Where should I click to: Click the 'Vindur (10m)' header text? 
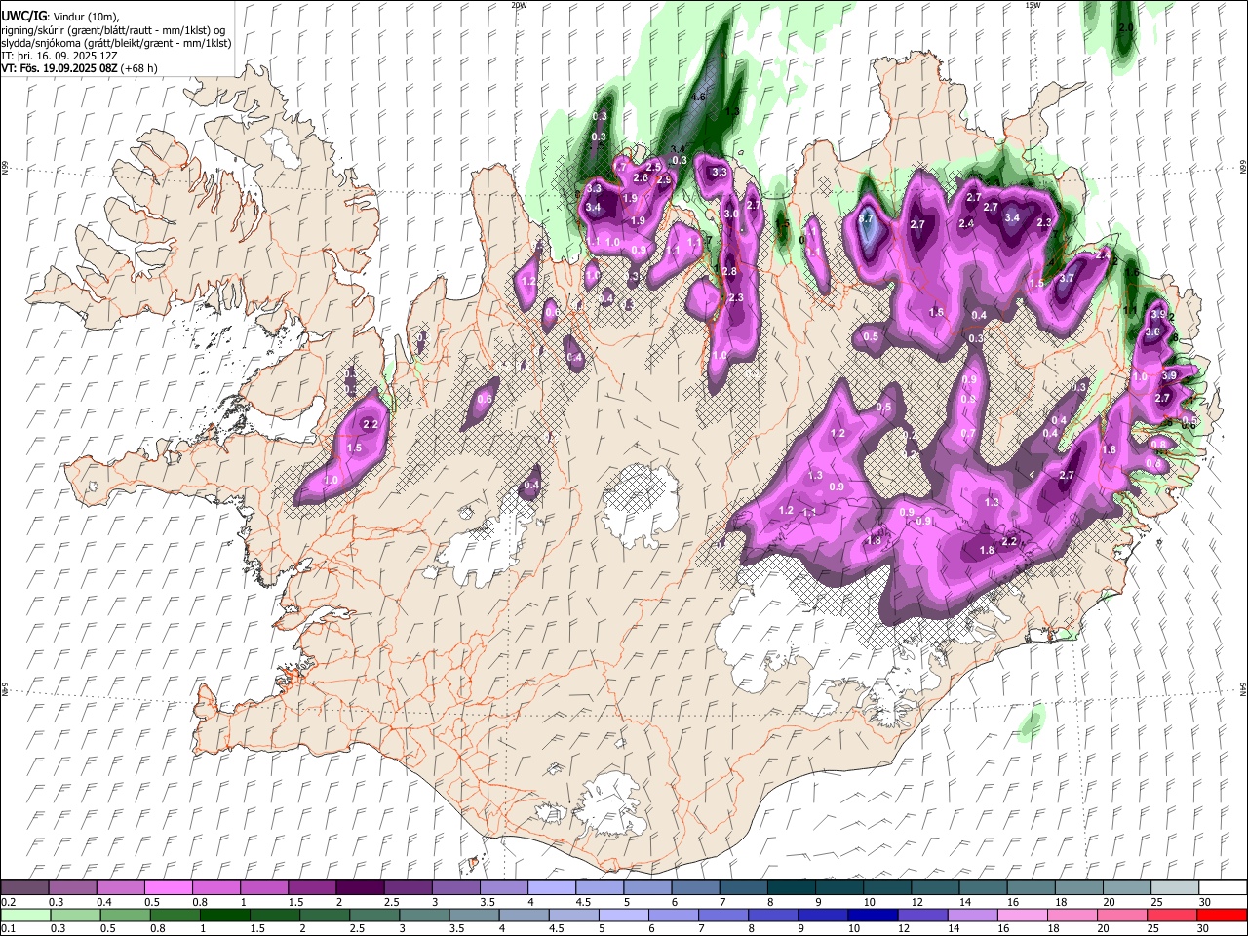[87, 17]
